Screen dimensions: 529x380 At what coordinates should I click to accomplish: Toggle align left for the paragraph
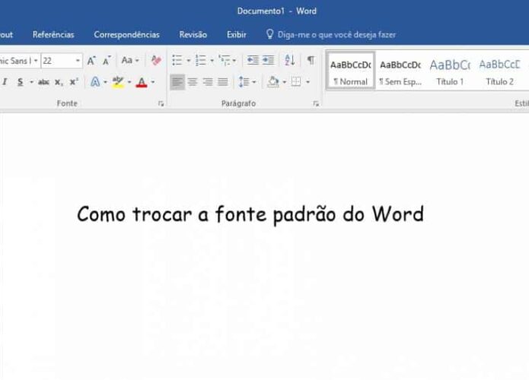(x=177, y=82)
